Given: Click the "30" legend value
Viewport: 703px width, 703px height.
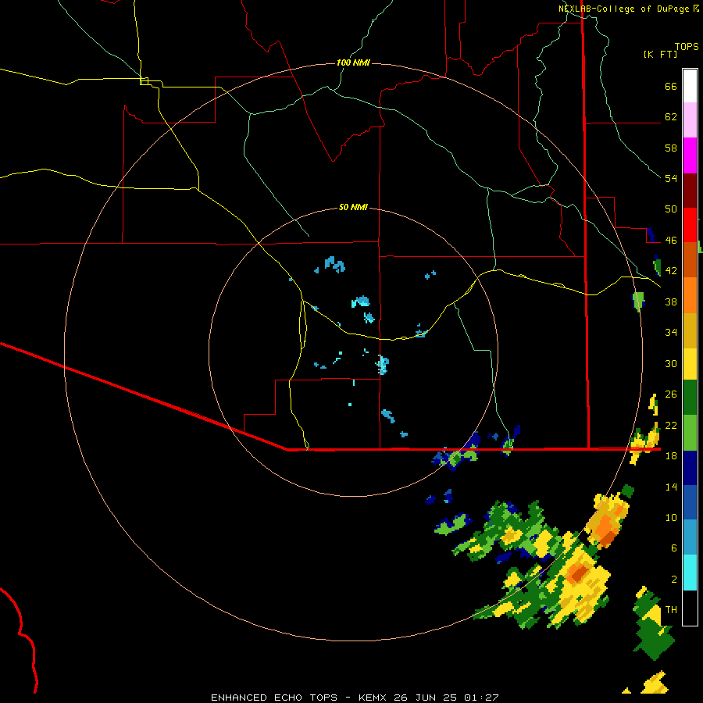Looking at the screenshot, I should click(671, 363).
